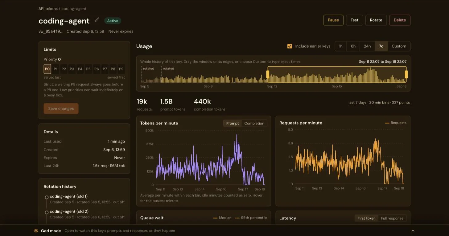Select priority P3
Screen dimensions: 449x236
tap(72, 69)
